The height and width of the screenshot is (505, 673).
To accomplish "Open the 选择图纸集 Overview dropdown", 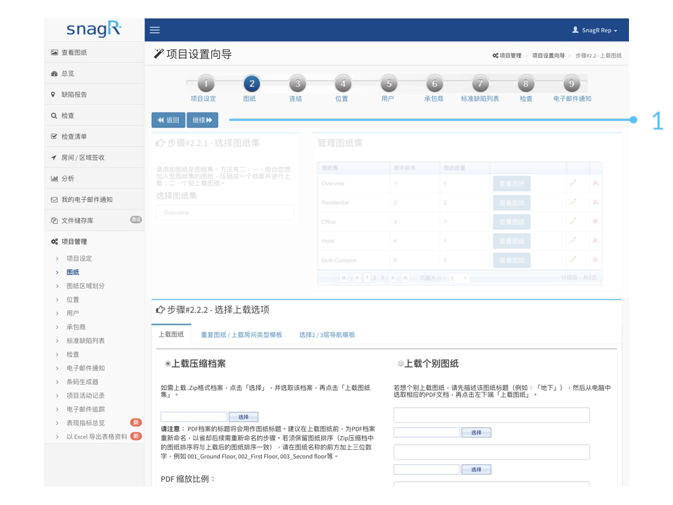I will click(225, 212).
